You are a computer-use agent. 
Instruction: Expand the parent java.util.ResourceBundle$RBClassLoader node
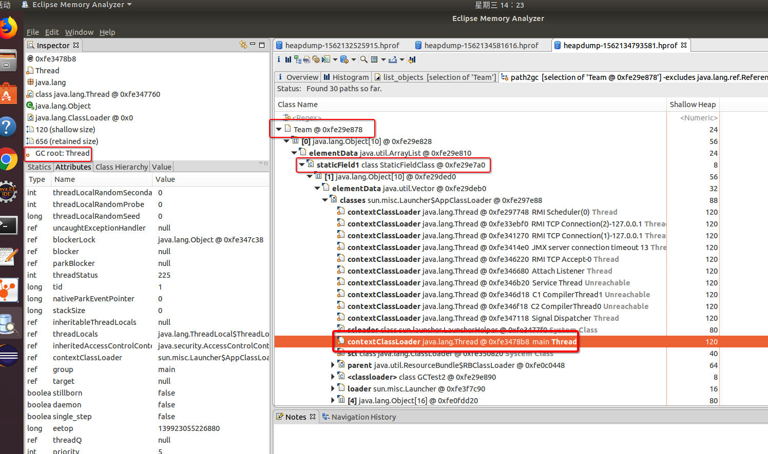pos(333,365)
